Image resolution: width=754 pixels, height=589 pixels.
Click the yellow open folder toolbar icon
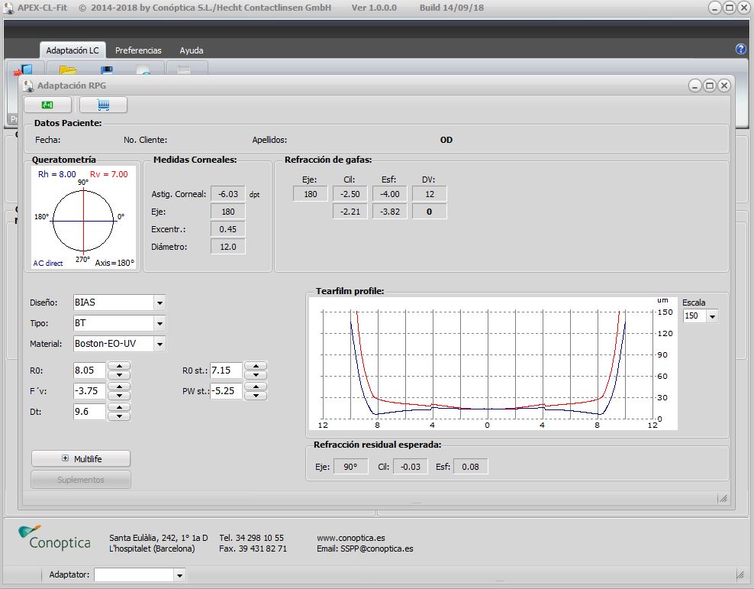(68, 70)
